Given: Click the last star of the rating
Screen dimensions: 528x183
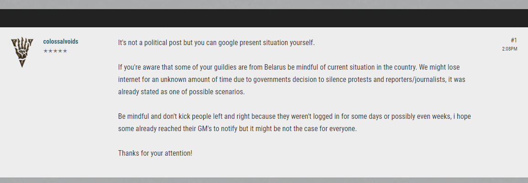Looking at the screenshot, I should pos(65,51).
